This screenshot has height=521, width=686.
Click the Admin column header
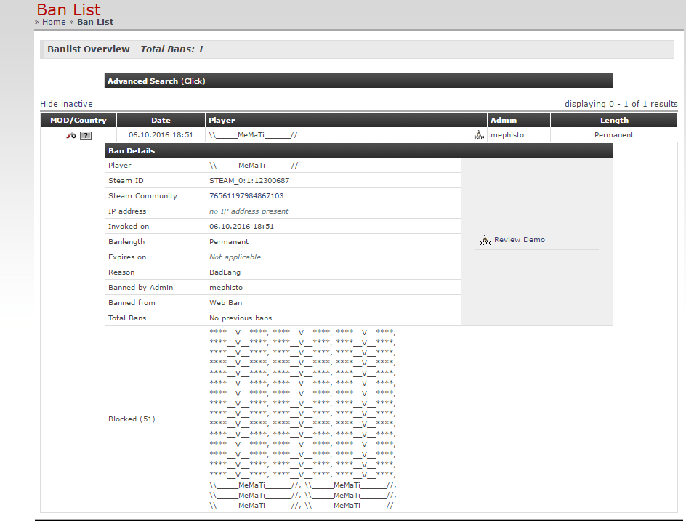[x=504, y=121]
